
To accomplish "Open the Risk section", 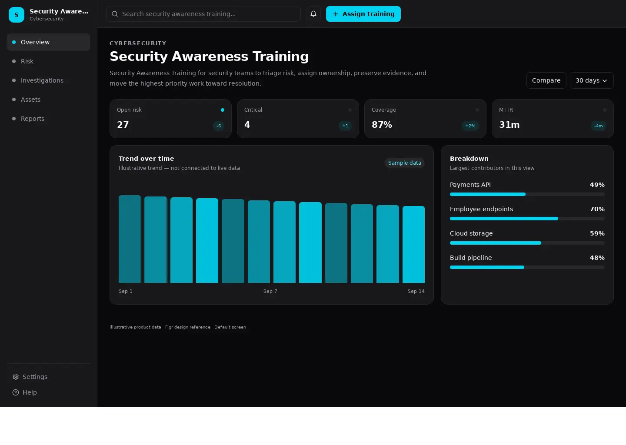I will pos(49,61).
